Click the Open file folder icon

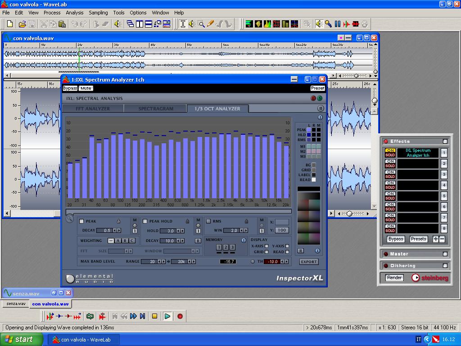[x=22, y=24]
